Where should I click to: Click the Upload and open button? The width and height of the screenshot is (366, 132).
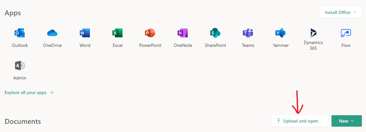click(300, 121)
